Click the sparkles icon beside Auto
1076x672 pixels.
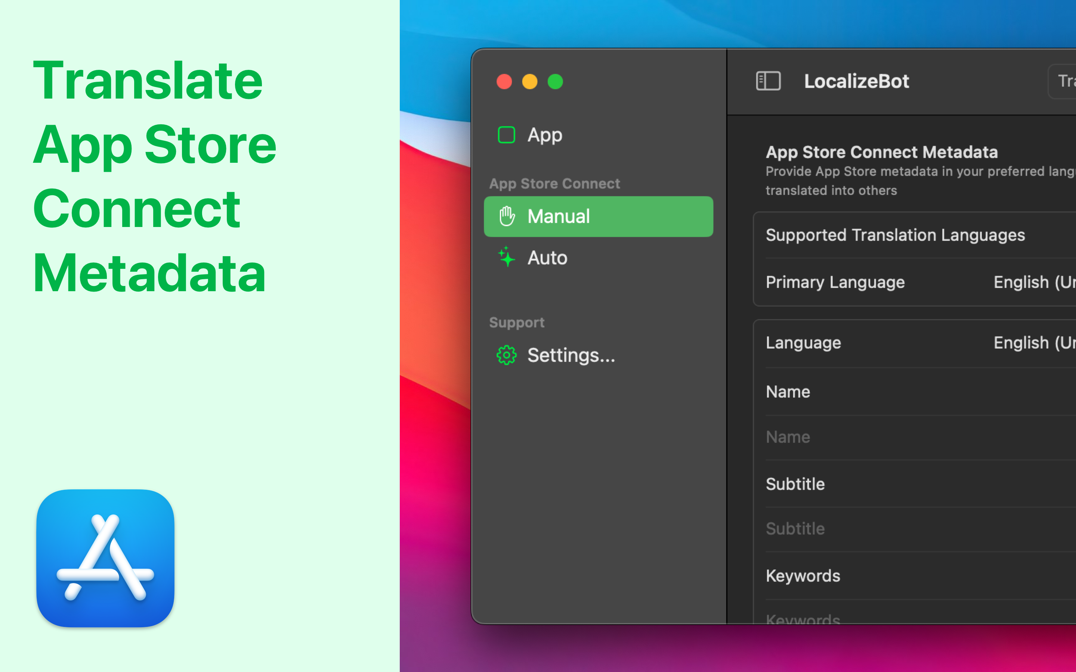(507, 257)
